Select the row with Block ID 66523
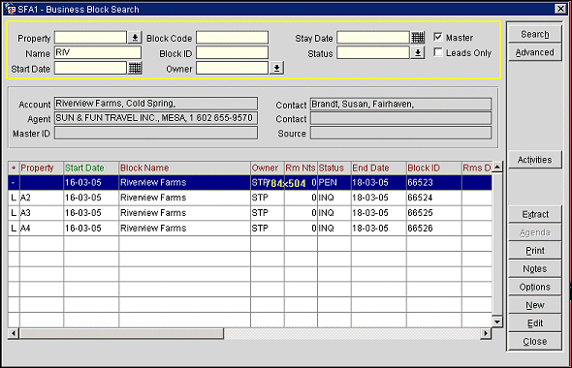 (x=250, y=182)
